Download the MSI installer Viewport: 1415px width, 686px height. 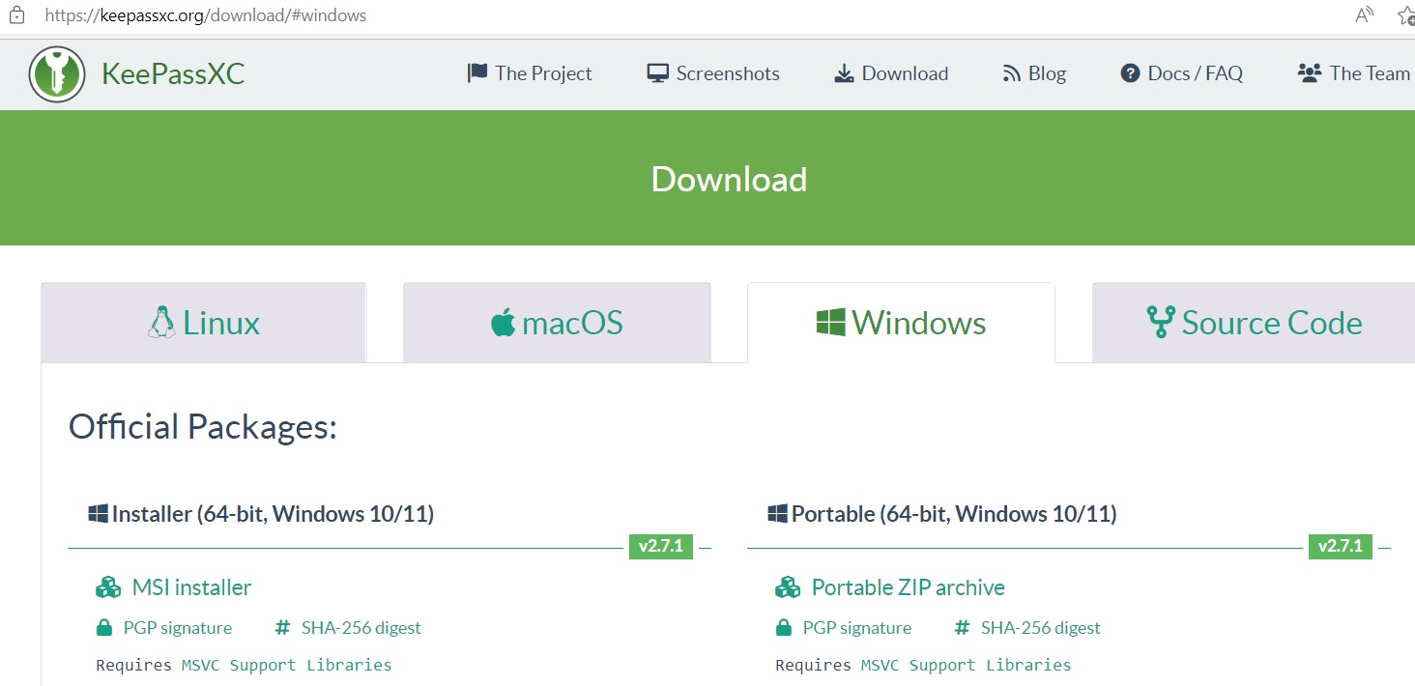191,587
